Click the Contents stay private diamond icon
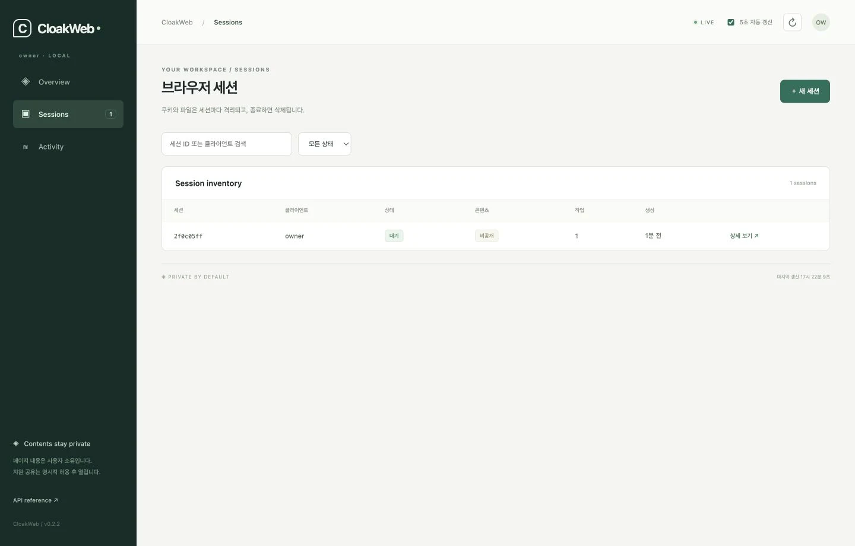 [16, 444]
